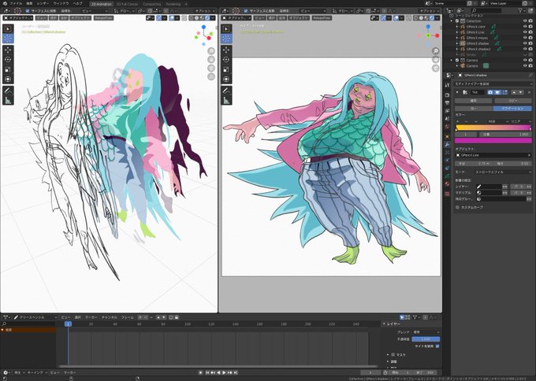Switch to the 2D Full Canvas workspace tab

coord(128,4)
